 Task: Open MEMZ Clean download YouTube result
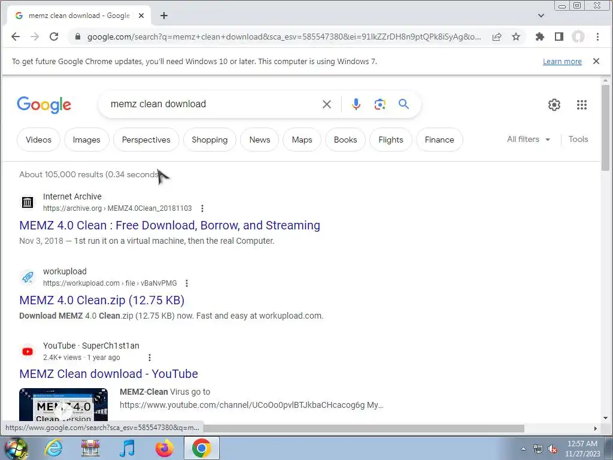(x=109, y=374)
